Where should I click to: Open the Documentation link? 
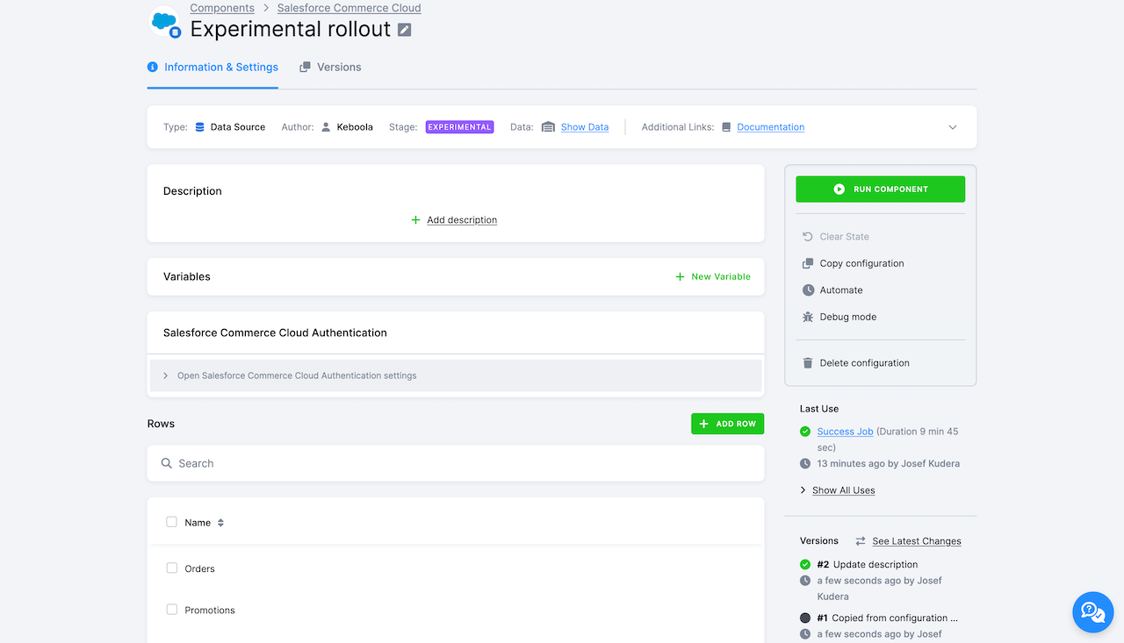[771, 126]
